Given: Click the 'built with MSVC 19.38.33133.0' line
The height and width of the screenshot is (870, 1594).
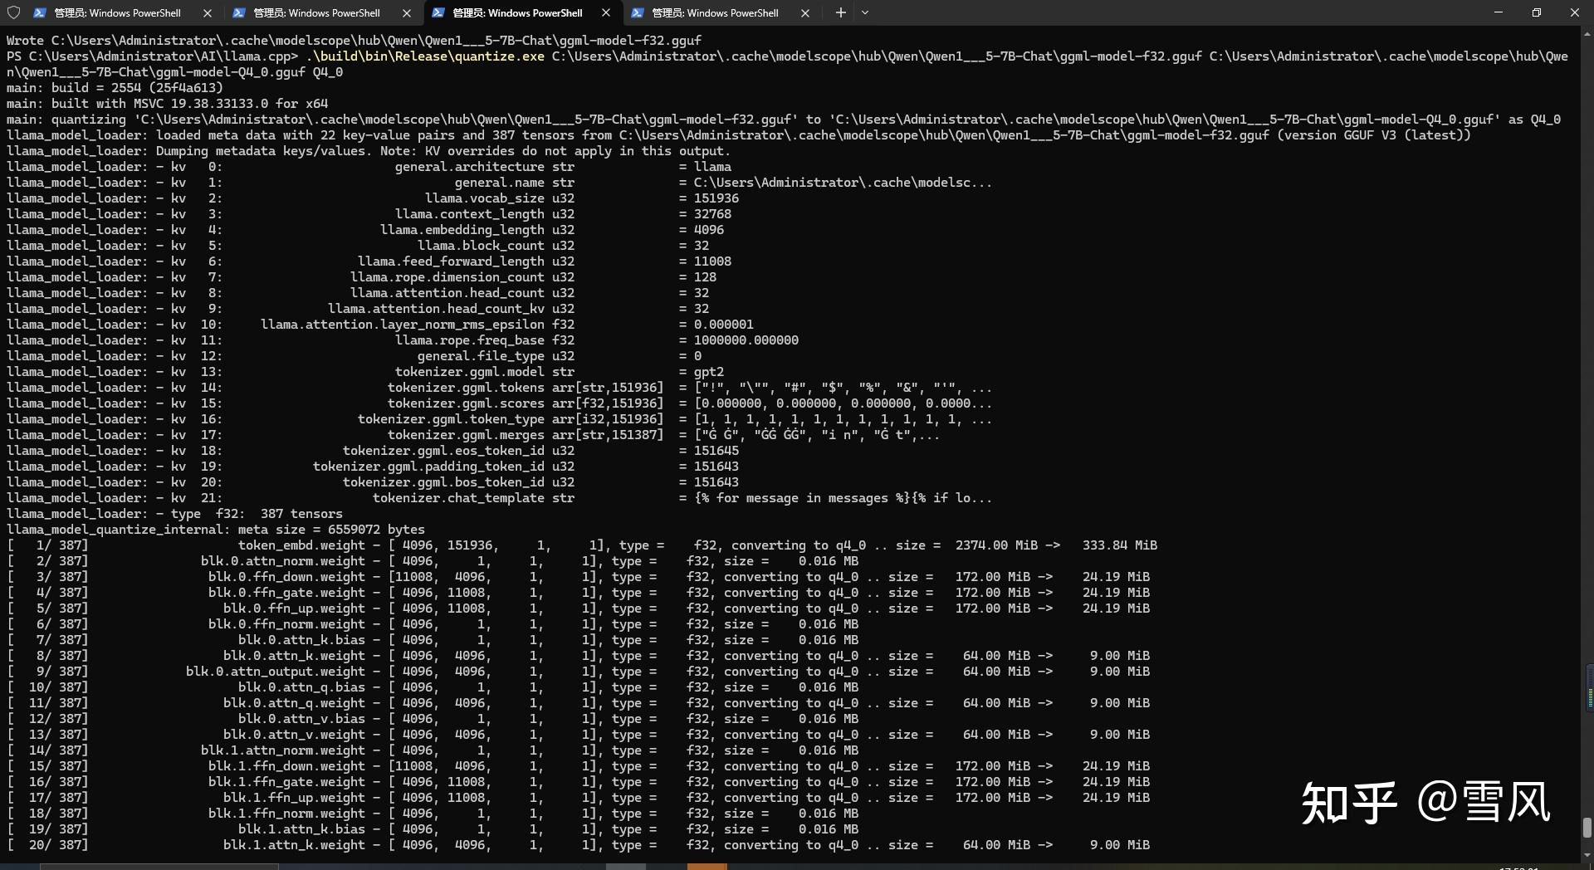Looking at the screenshot, I should [167, 104].
